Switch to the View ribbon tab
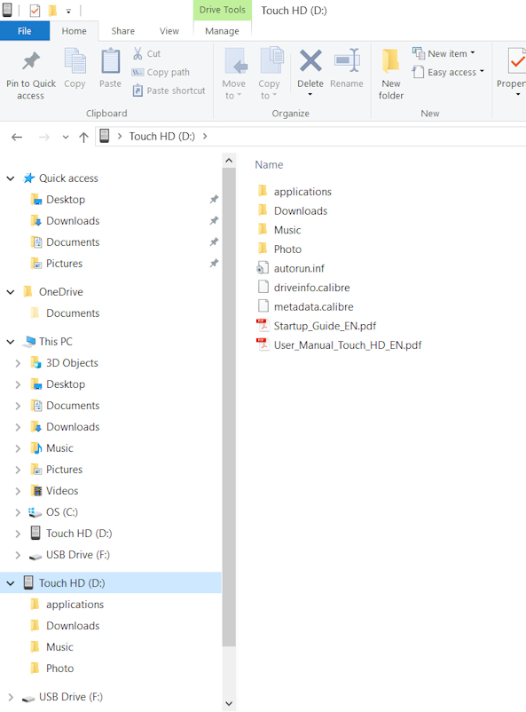Screen dimensions: 526x712 (x=169, y=31)
